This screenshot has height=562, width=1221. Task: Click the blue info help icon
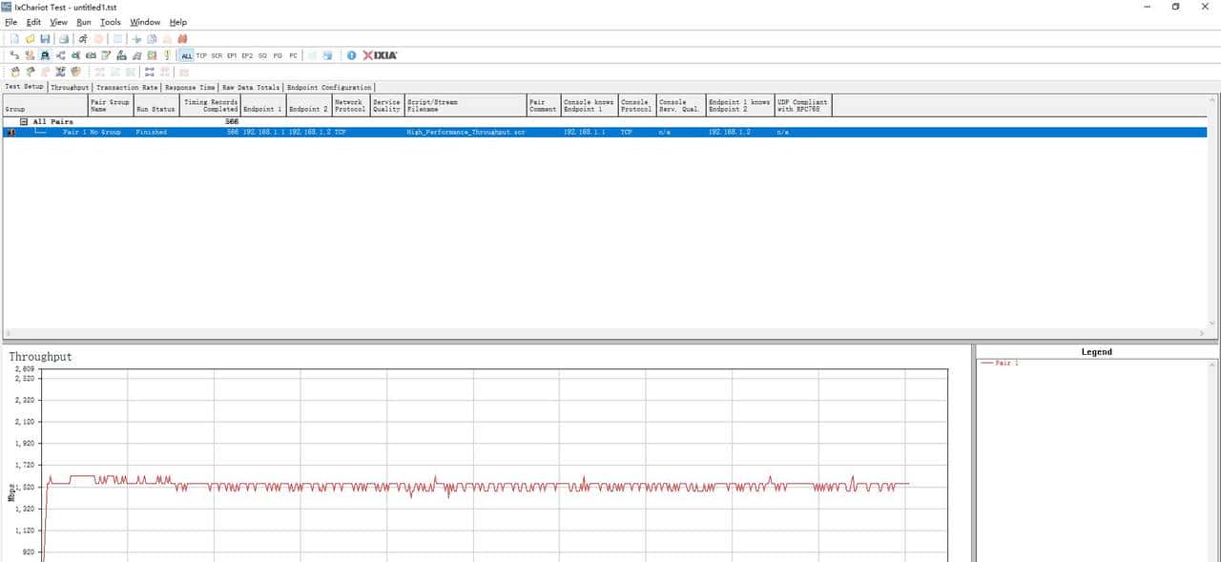tap(351, 55)
